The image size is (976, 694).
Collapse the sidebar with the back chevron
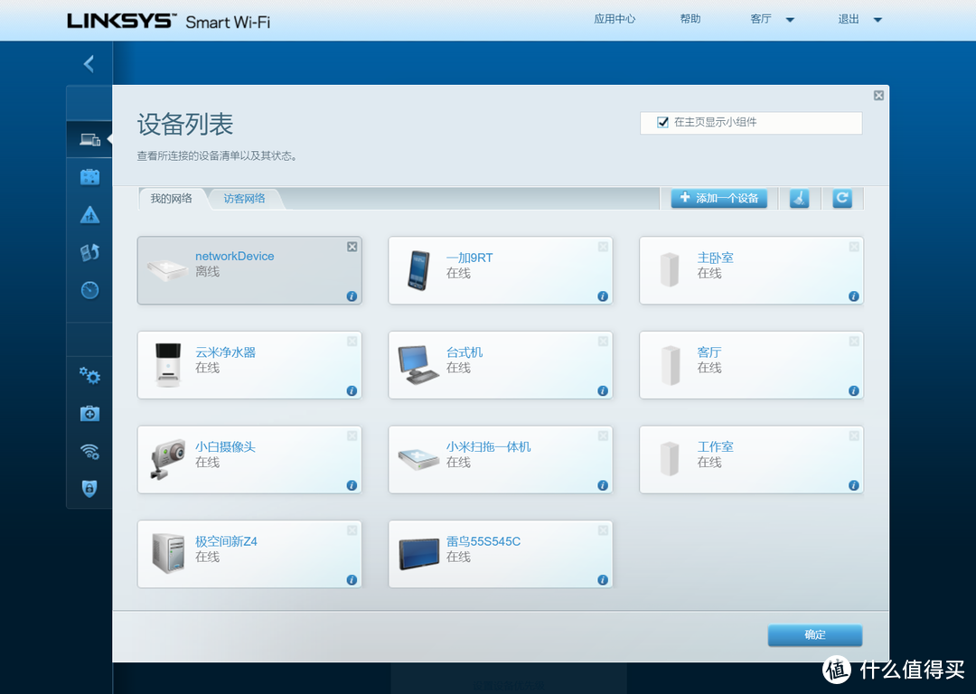coord(89,63)
